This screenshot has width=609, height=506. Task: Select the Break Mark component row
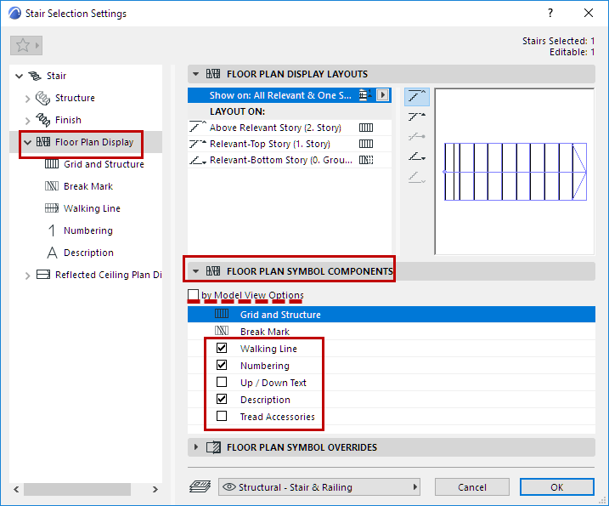tap(392, 332)
